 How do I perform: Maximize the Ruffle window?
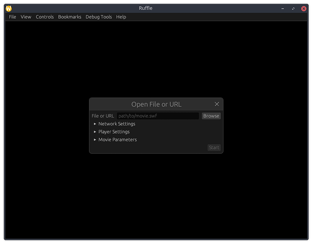pyautogui.click(x=293, y=8)
